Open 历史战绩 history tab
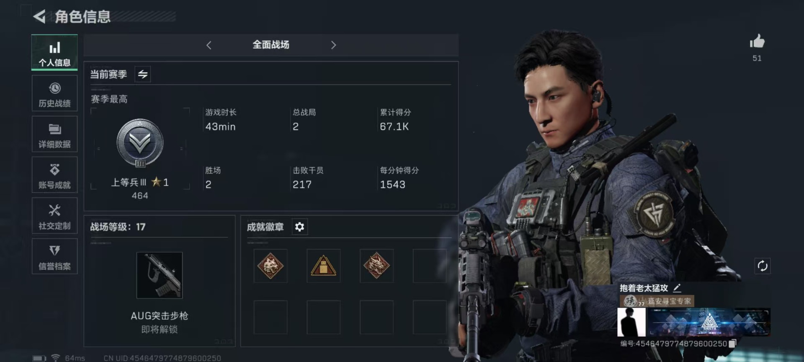Screen dimensions: 804x362 click(x=54, y=93)
